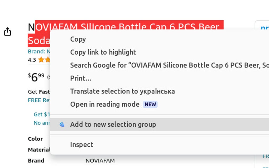Open the FREE Returns link
269x168 pixels.
[37, 100]
